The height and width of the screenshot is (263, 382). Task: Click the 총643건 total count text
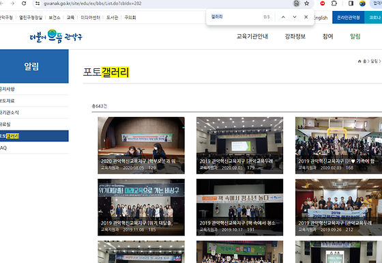[x=100, y=106]
